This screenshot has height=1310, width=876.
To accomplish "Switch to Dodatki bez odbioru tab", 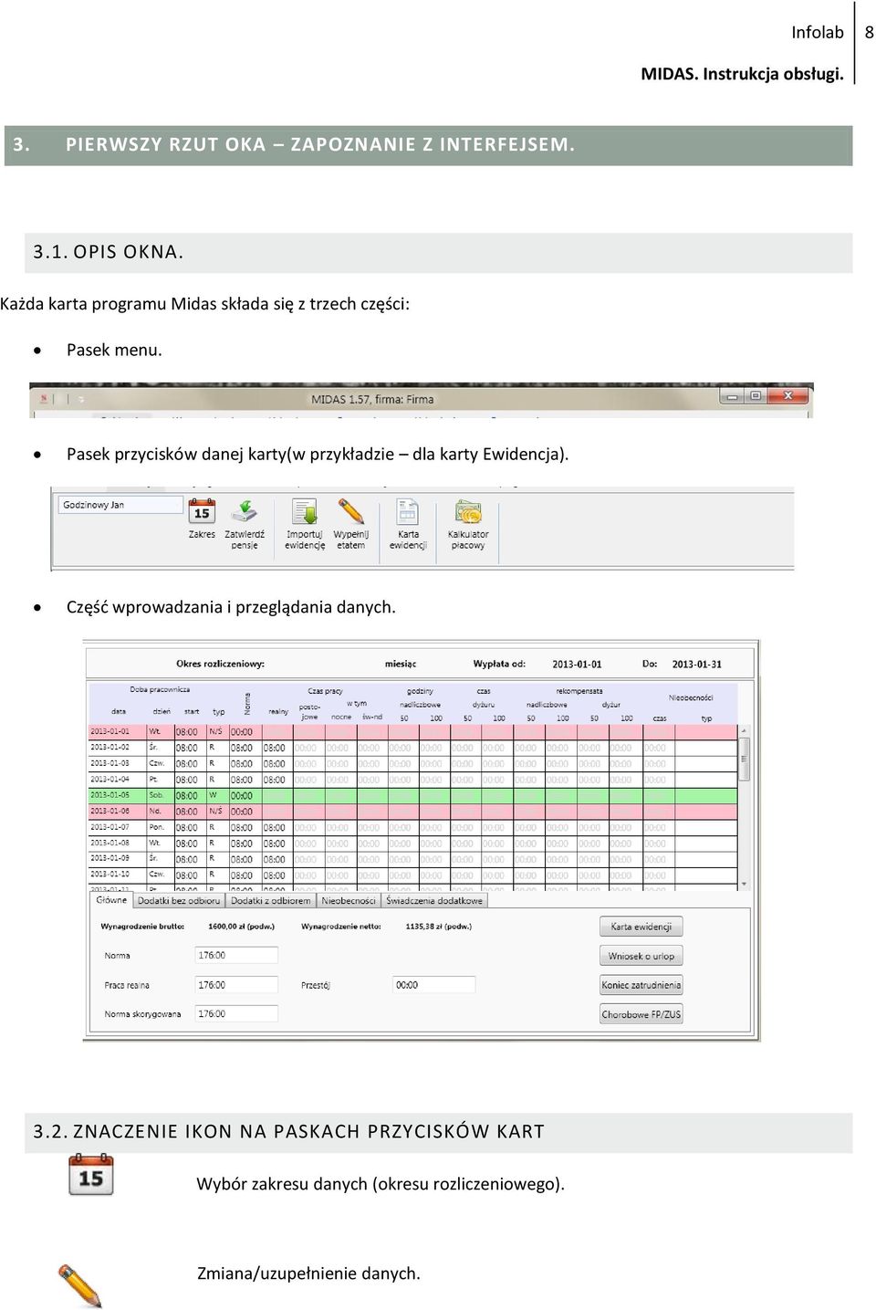I will (179, 900).
